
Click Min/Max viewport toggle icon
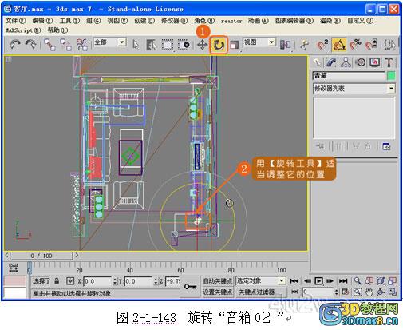[393, 292]
